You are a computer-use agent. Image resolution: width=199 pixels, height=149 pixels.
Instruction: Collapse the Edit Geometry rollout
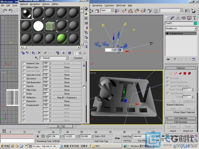pyautogui.click(x=181, y=122)
